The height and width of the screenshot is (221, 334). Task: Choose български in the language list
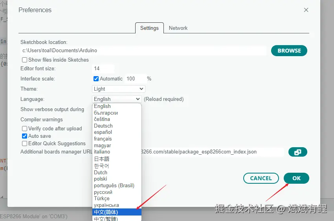pos(117,113)
